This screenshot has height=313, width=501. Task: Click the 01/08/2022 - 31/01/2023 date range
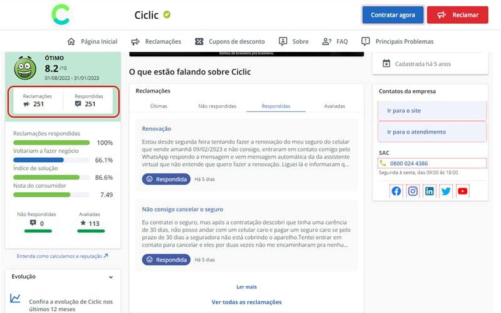[x=72, y=78]
